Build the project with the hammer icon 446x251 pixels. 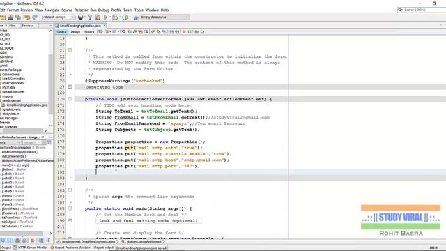[x=90, y=17]
